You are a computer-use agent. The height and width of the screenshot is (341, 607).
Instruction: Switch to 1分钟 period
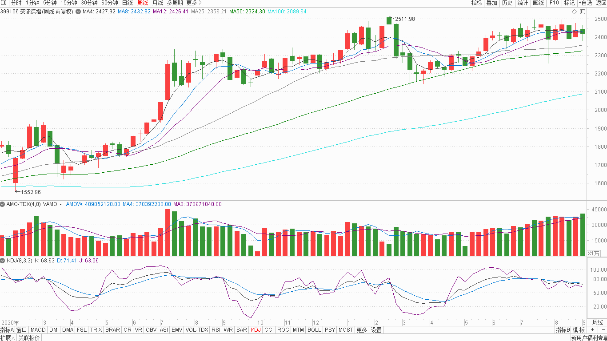[x=32, y=3]
